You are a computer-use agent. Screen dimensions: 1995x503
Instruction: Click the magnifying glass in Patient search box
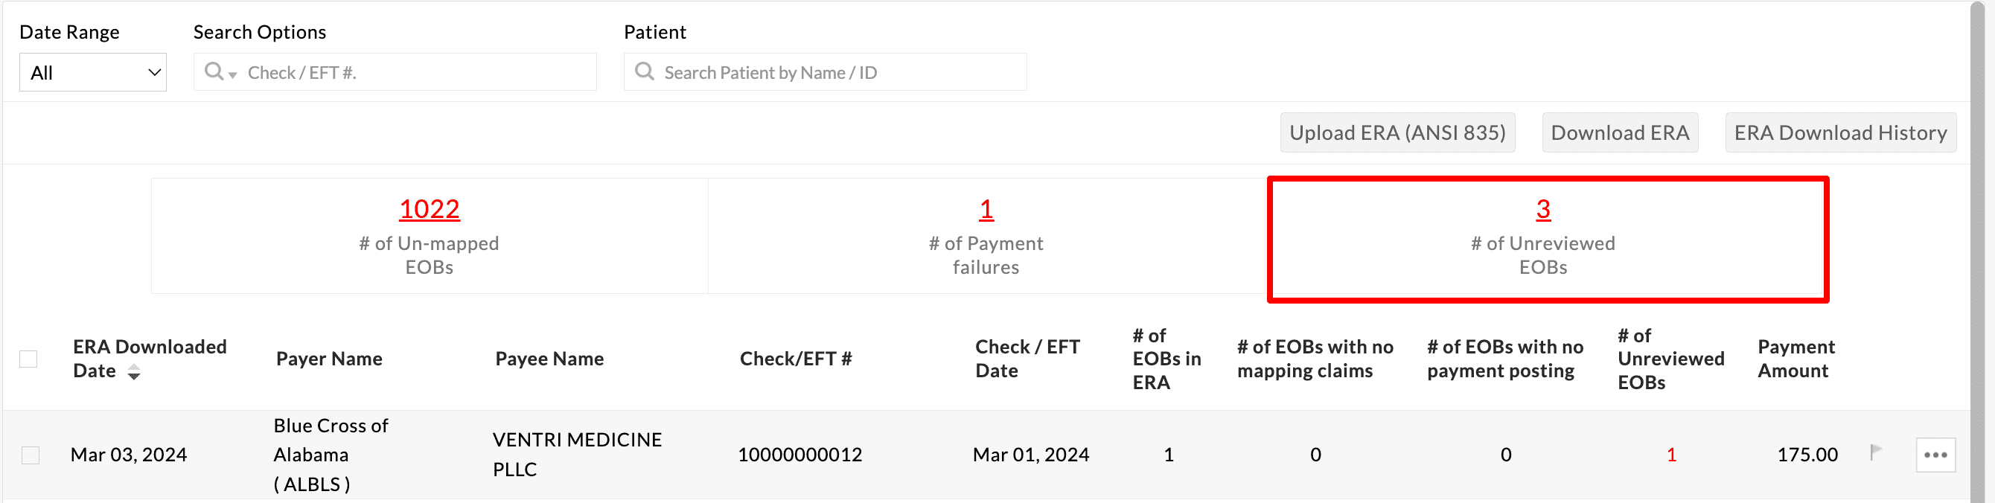(x=644, y=71)
